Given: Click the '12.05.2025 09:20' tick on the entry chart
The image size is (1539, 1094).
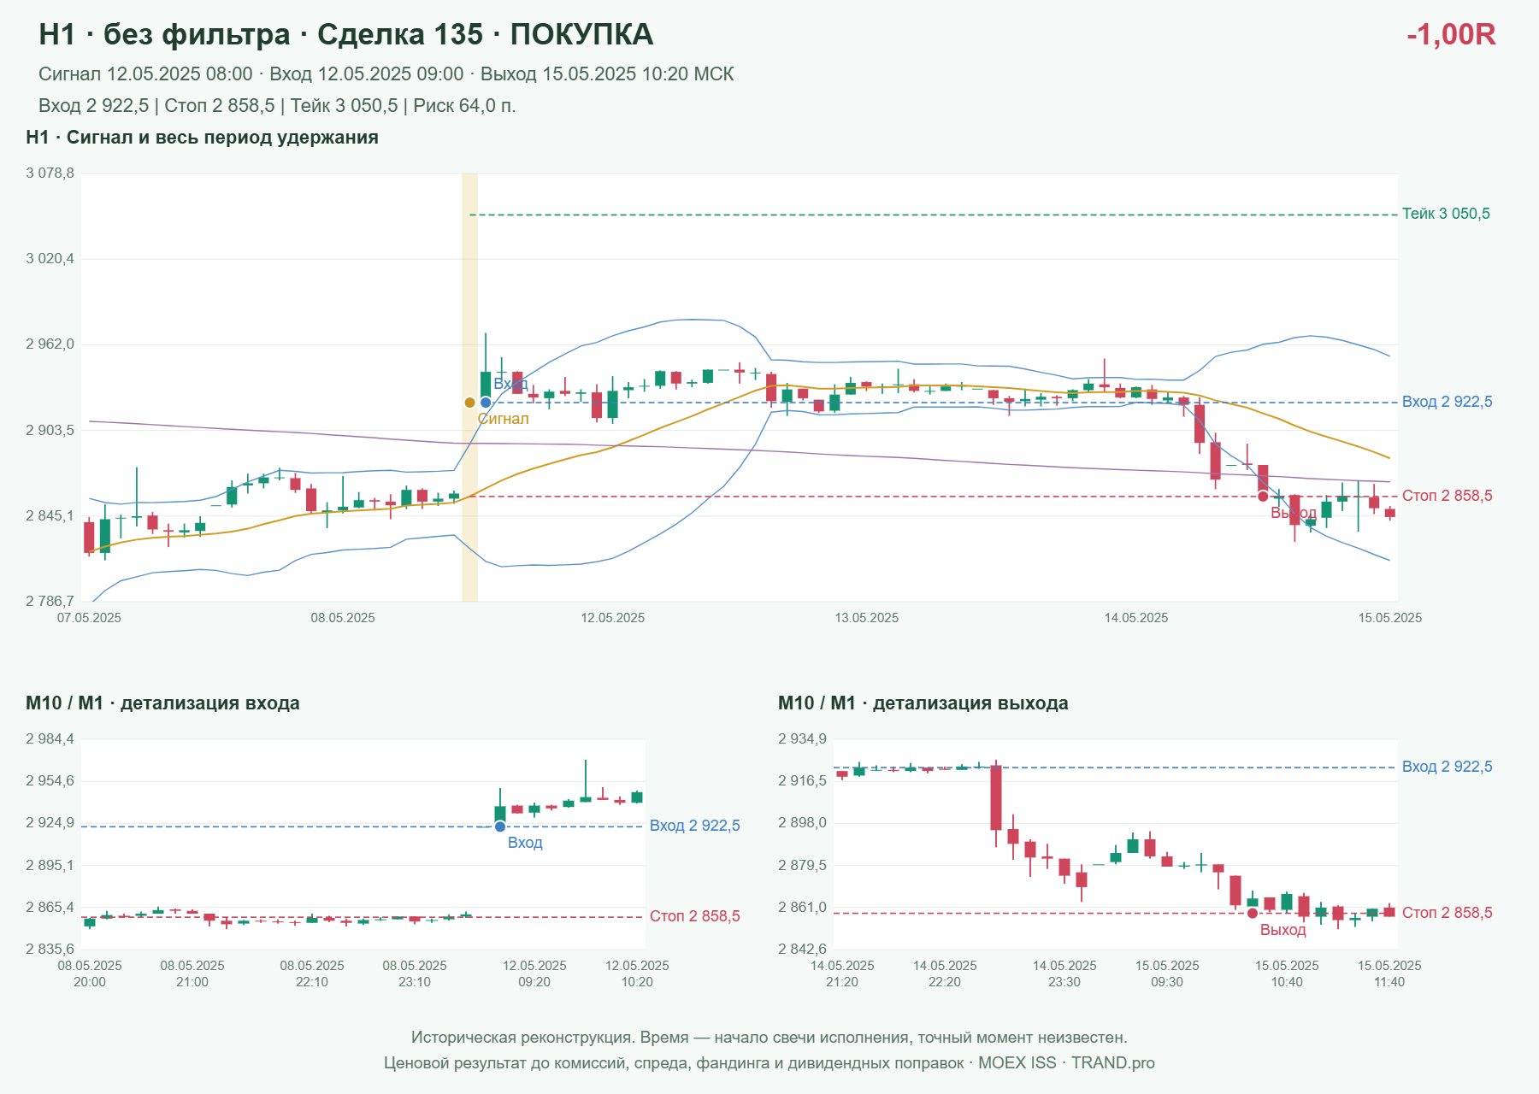Looking at the screenshot, I should point(534,973).
